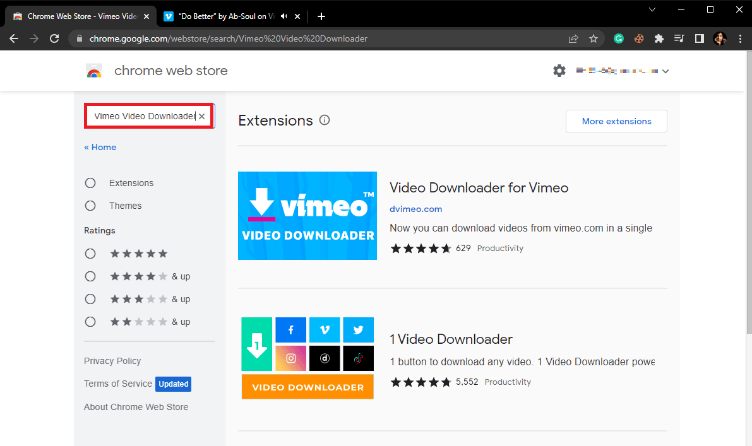Select the Extensions filter radio

point(90,183)
